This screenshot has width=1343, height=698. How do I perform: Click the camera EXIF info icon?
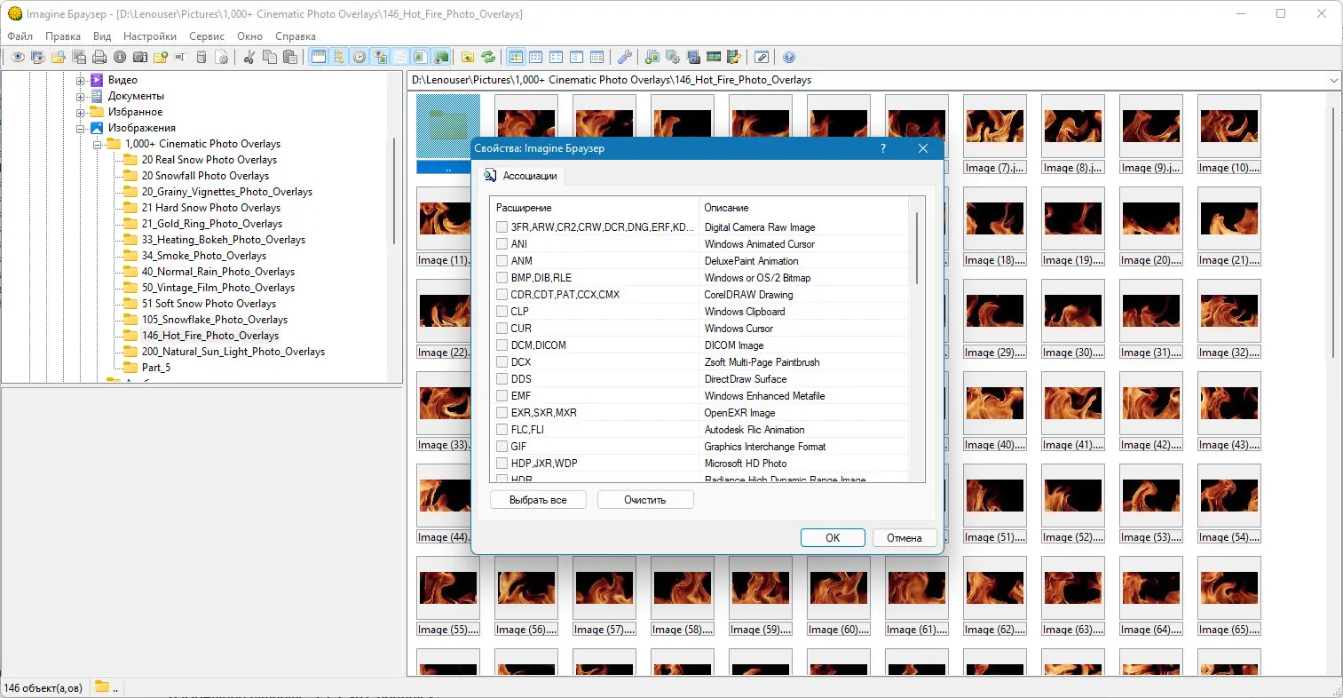140,58
